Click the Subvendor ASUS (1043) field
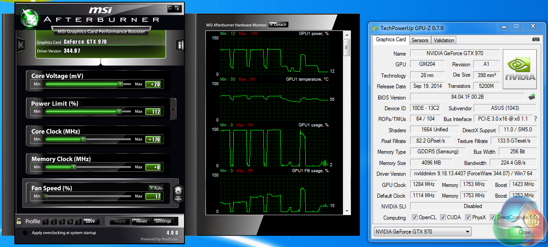548x247 pixels. [505, 108]
